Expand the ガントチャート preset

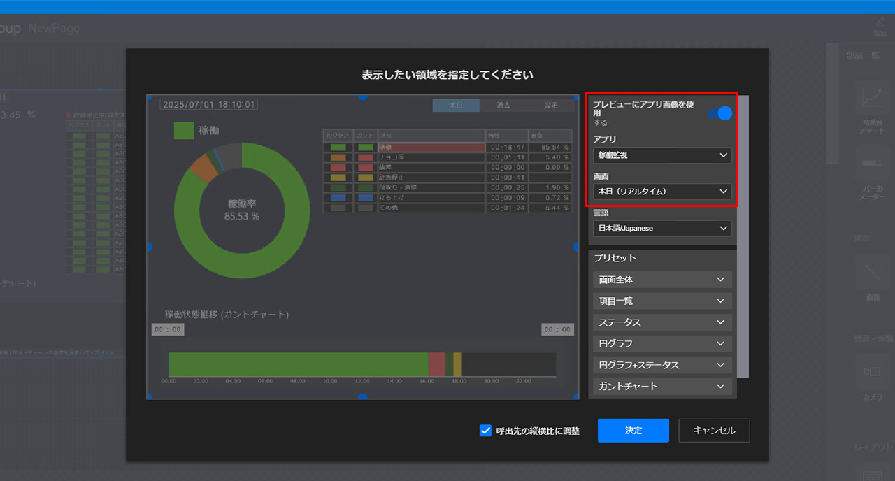(662, 386)
